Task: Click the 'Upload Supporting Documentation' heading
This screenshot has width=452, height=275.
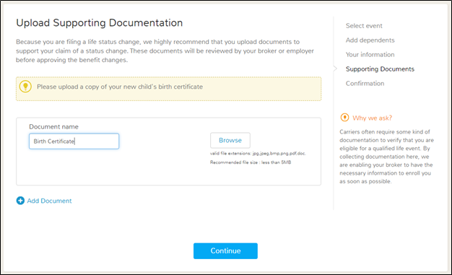Action: (100, 23)
